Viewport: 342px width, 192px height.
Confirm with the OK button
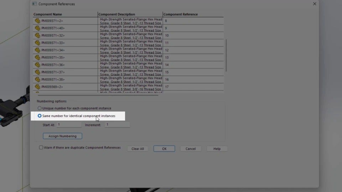coord(164,149)
